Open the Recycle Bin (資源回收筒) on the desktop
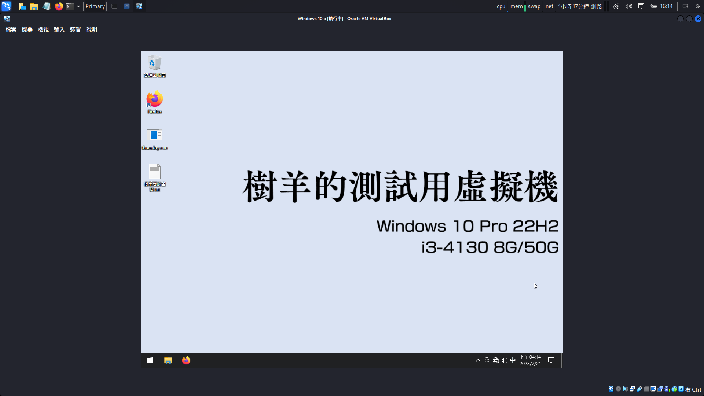Screen dimensions: 704x396 coord(154,63)
